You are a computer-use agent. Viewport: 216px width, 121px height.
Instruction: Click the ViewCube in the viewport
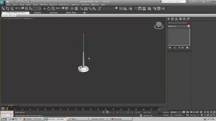(159, 25)
